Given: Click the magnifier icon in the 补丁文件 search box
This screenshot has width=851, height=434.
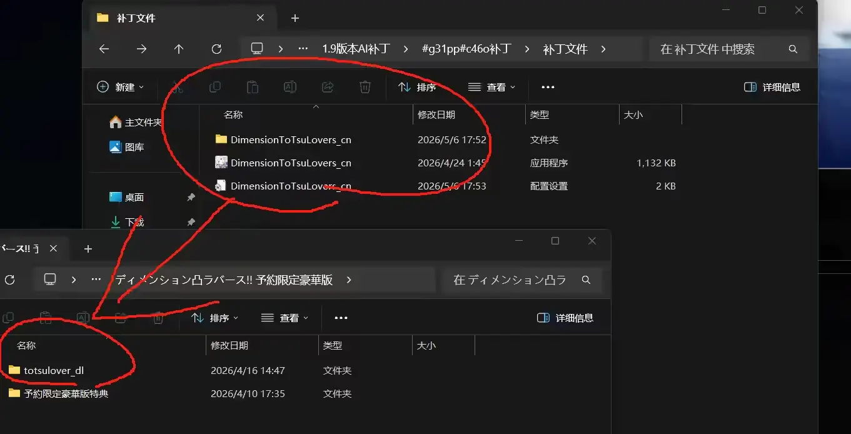Looking at the screenshot, I should 793,49.
